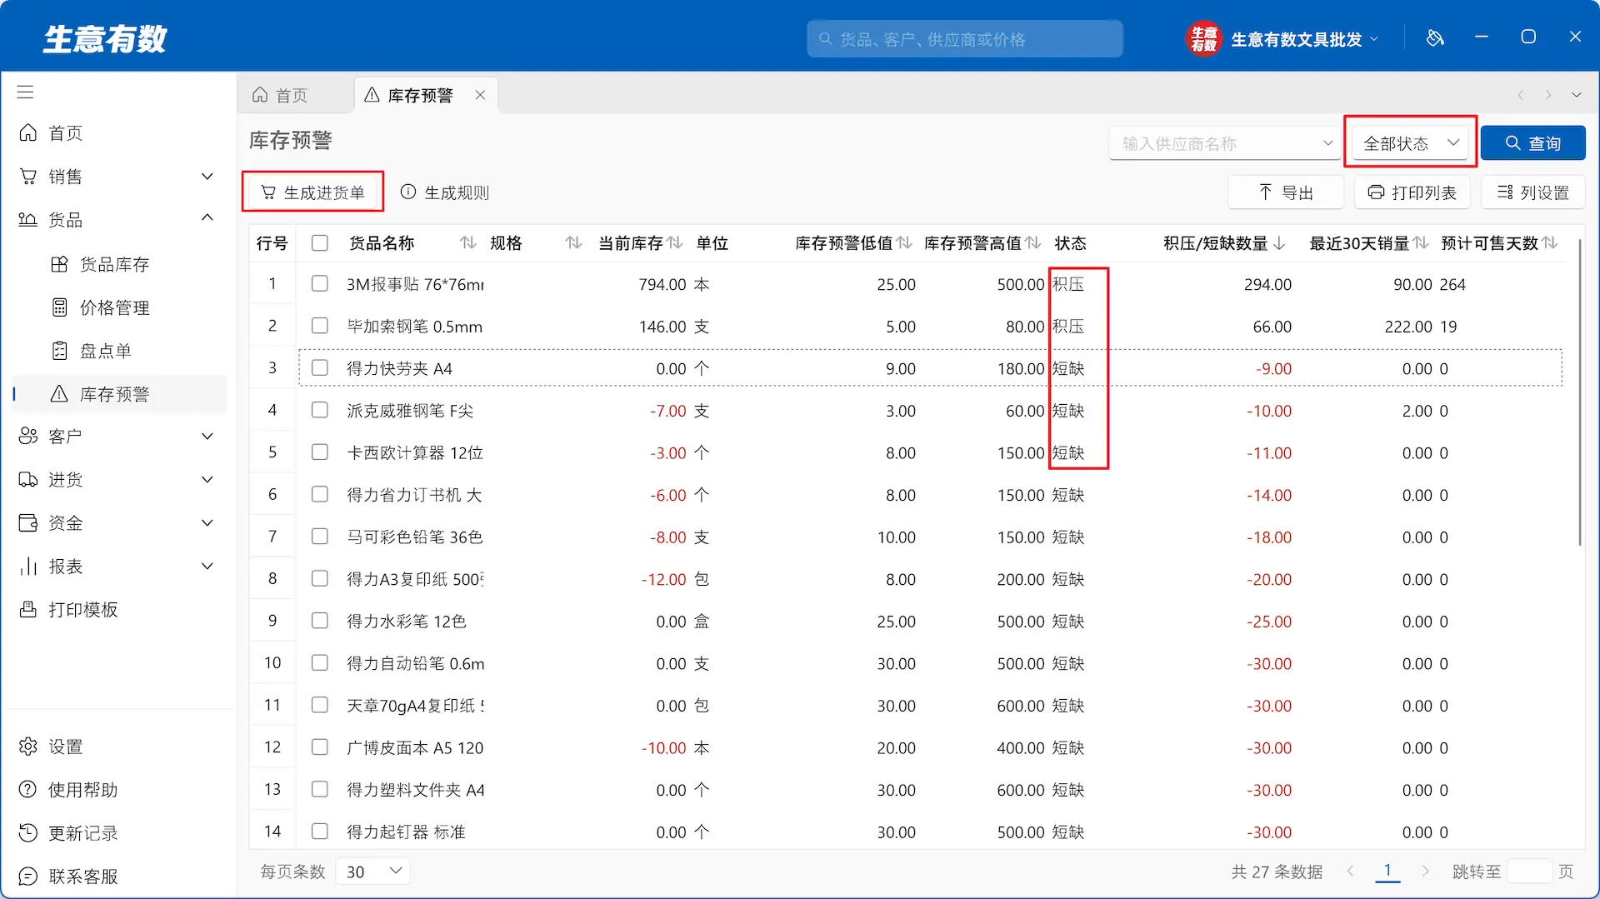1600x899 pixels.
Task: Open 货品库存 in sidebar
Action: [x=120, y=264]
